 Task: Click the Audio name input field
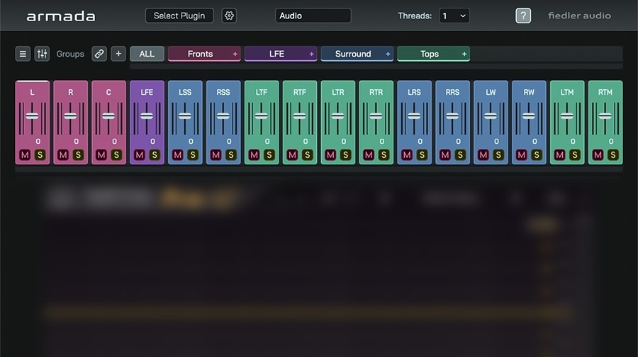313,16
